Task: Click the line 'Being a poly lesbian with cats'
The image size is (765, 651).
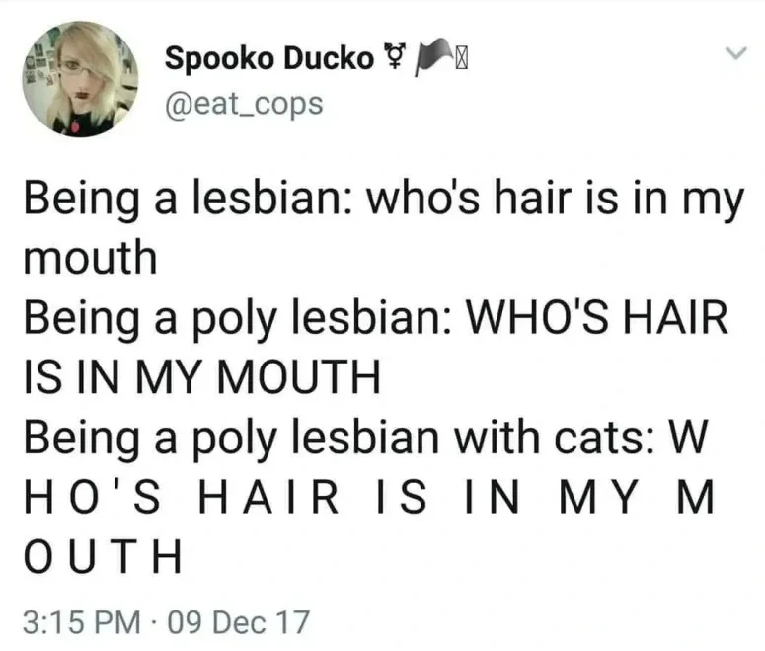Action: point(365,437)
